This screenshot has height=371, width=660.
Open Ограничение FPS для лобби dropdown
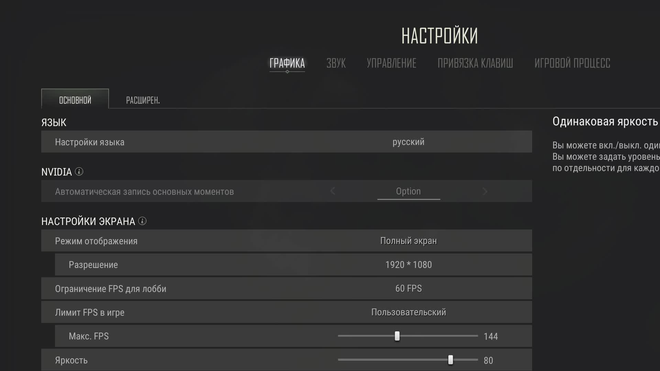[408, 289]
